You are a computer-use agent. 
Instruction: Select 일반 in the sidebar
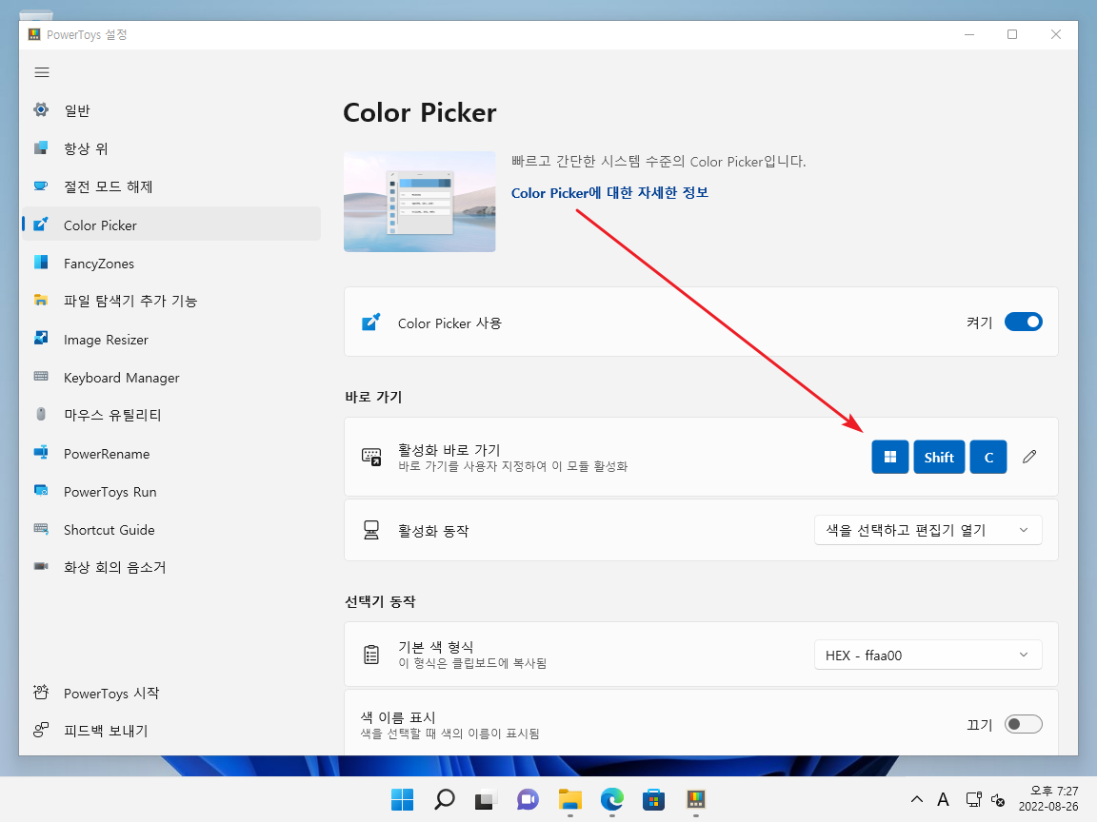171,110
